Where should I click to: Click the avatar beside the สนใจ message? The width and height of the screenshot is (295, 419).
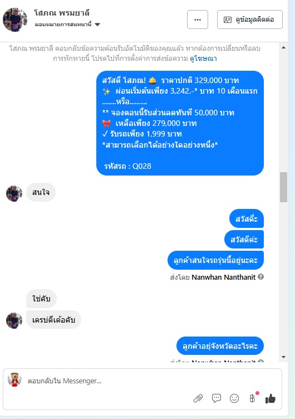14,193
